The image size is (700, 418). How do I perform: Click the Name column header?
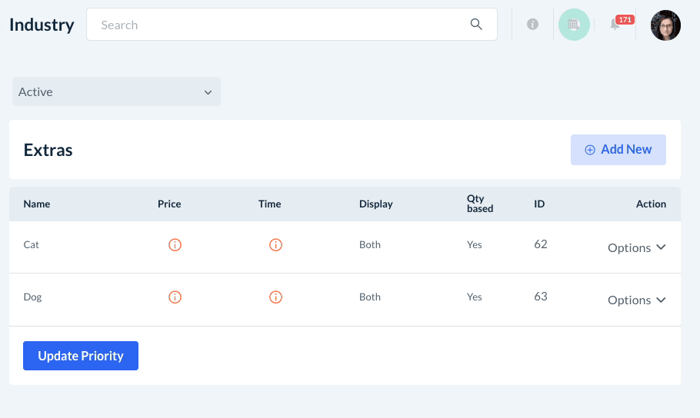[x=37, y=204]
